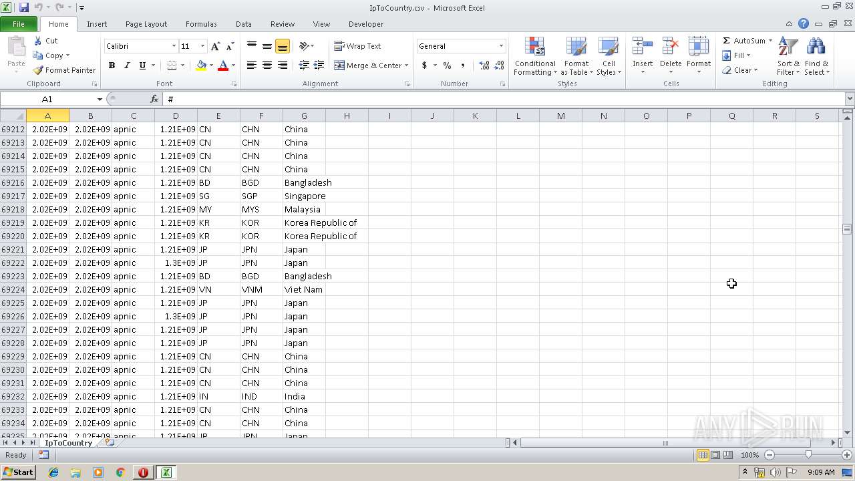Click the AutoSum sigma icon

click(x=726, y=41)
